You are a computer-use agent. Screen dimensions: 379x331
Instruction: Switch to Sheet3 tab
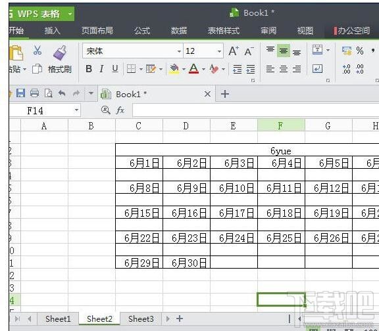click(141, 319)
